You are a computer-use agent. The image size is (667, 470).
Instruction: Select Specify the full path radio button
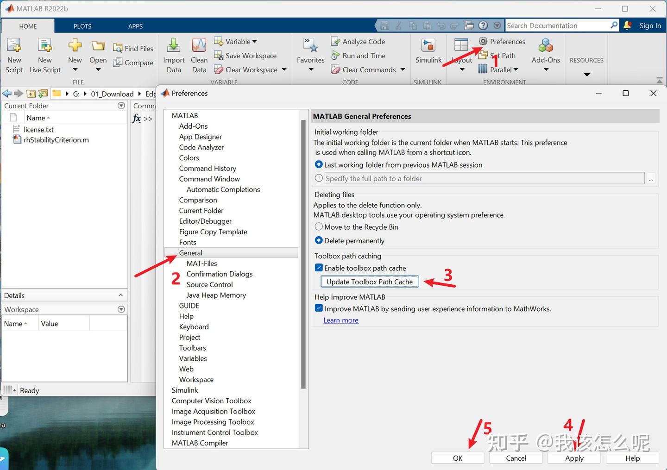pos(319,178)
